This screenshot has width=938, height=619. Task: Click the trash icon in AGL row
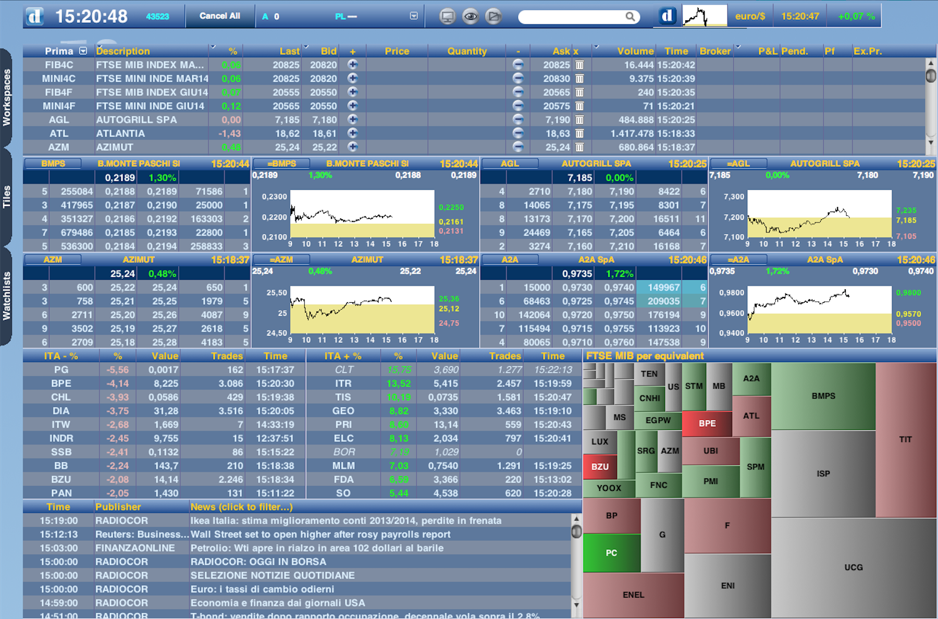579,120
